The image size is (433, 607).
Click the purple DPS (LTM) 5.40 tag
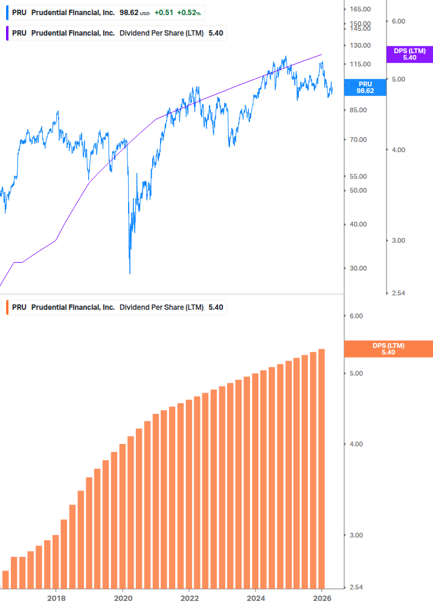coord(410,54)
